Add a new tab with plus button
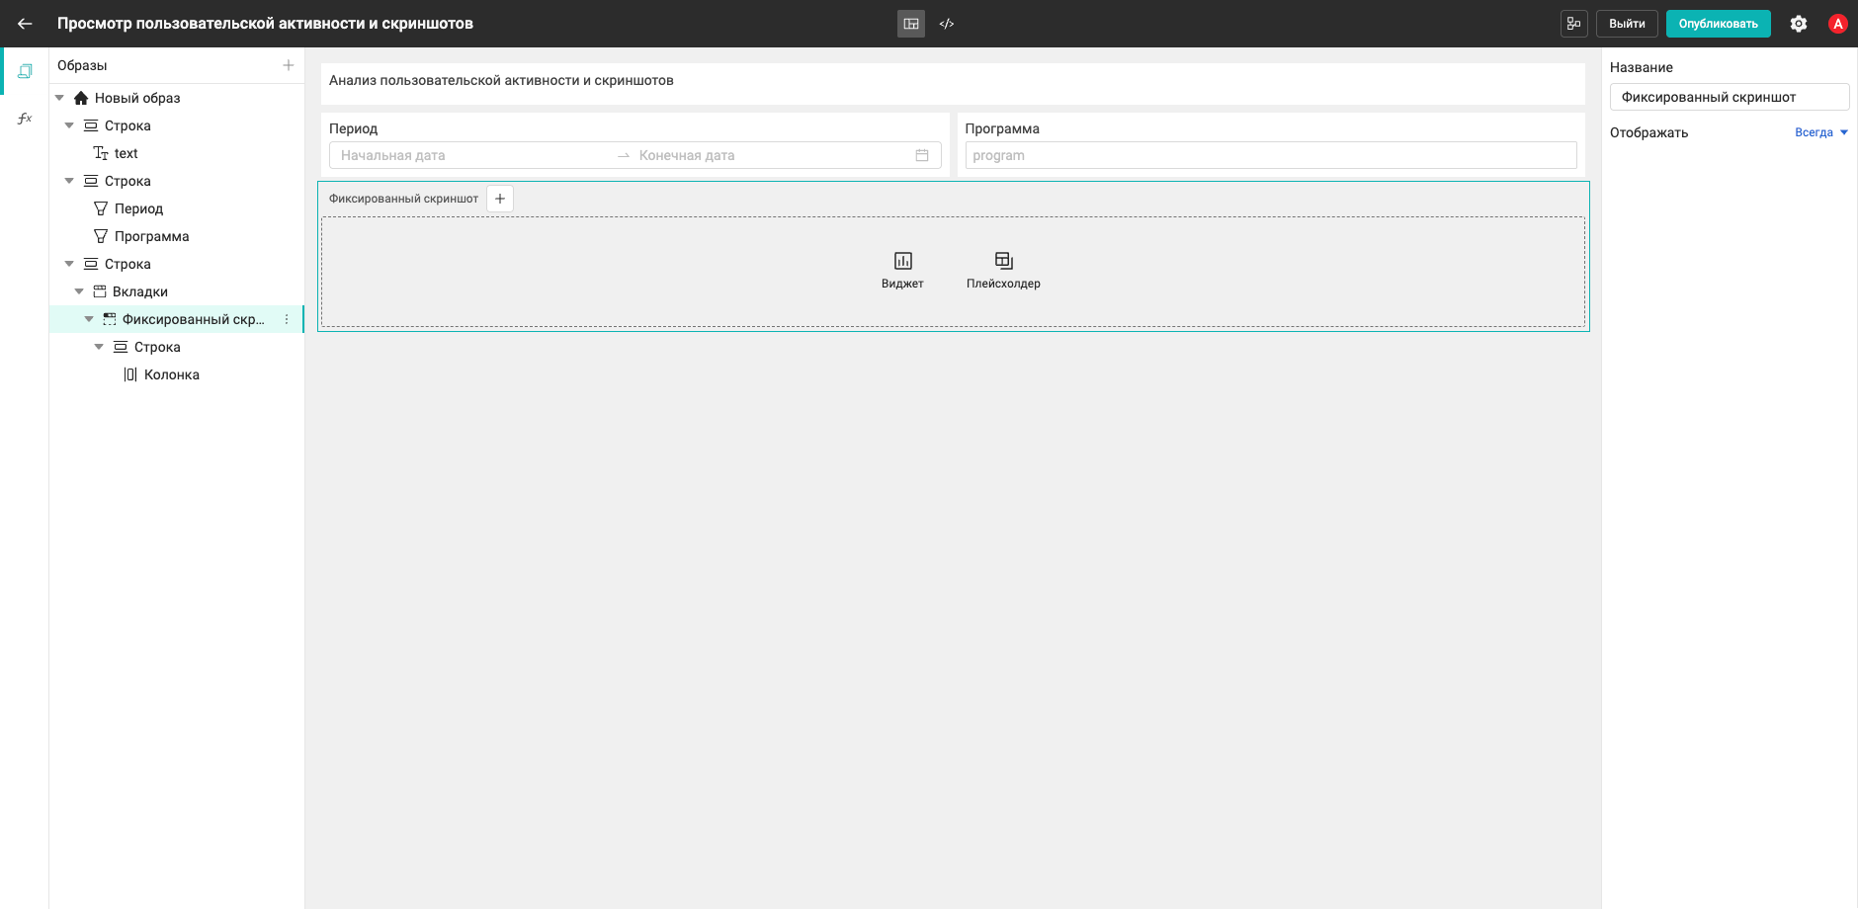 point(500,199)
